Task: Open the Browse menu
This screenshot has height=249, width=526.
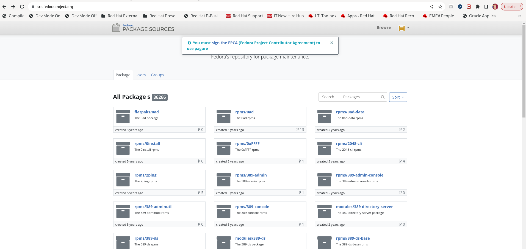Action: (384, 27)
